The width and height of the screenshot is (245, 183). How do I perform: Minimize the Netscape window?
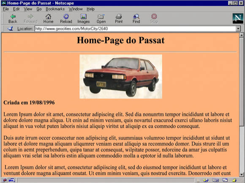tap(230, 3)
